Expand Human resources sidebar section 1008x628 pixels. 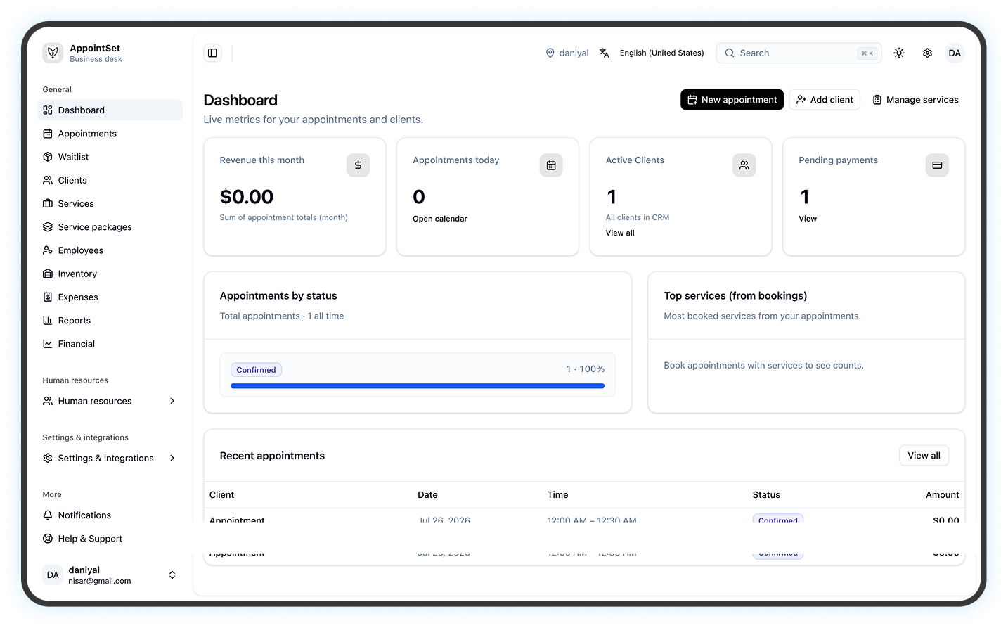[110, 401]
